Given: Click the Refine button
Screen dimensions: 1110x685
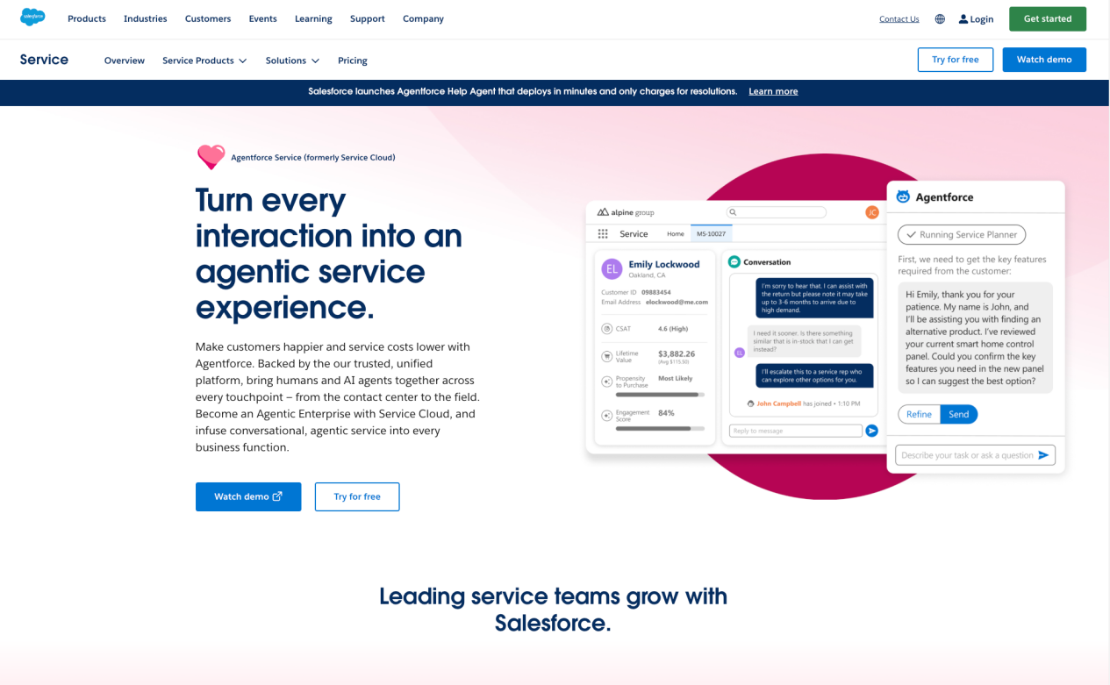Looking at the screenshot, I should [919, 414].
